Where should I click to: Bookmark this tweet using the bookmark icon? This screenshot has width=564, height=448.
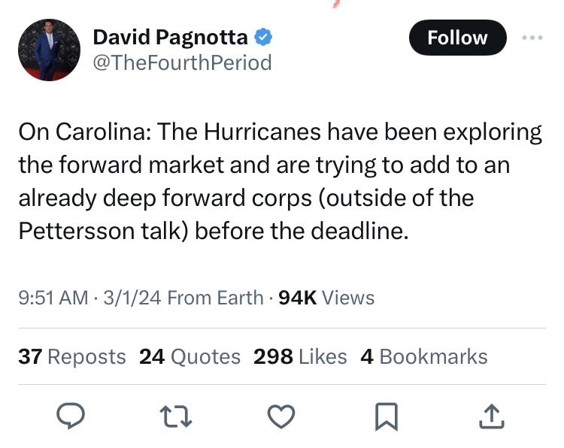pyautogui.click(x=387, y=416)
